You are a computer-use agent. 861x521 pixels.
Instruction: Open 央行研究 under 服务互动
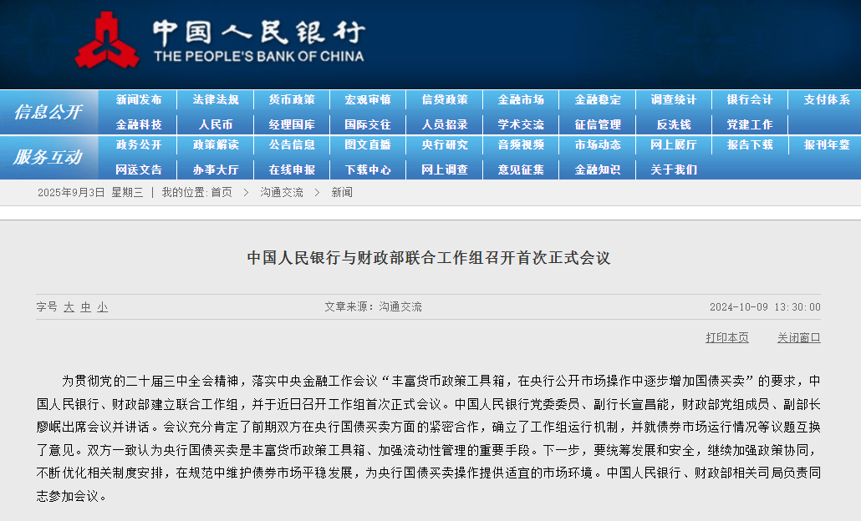[x=445, y=144]
